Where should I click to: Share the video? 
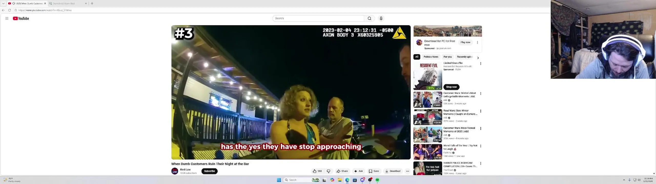[342, 171]
